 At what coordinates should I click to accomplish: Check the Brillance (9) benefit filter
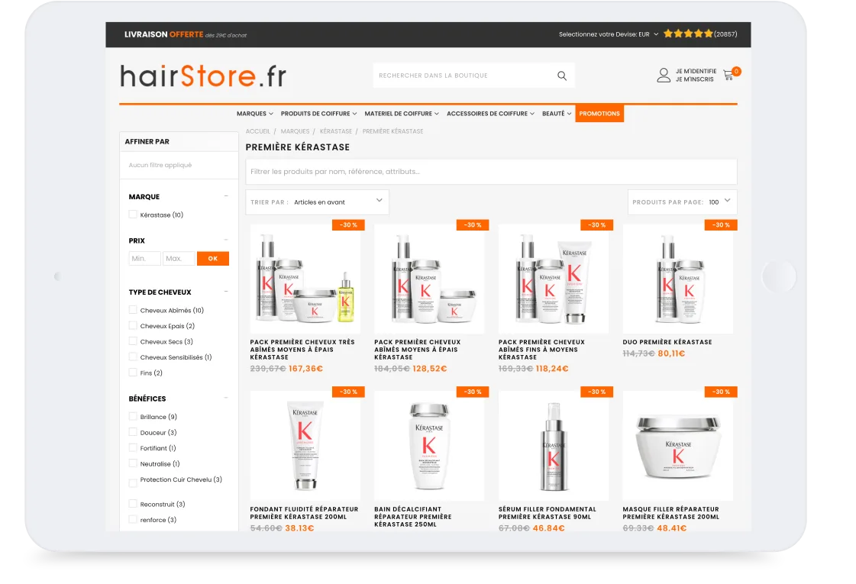tap(132, 417)
